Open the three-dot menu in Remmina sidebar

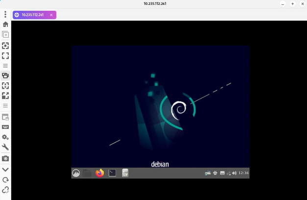[5, 14]
